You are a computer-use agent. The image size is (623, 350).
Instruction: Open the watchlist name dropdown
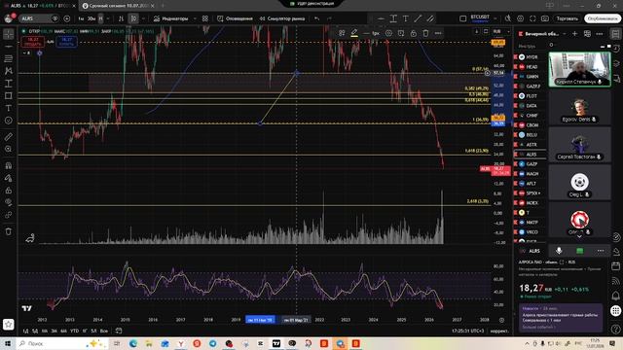(544, 34)
